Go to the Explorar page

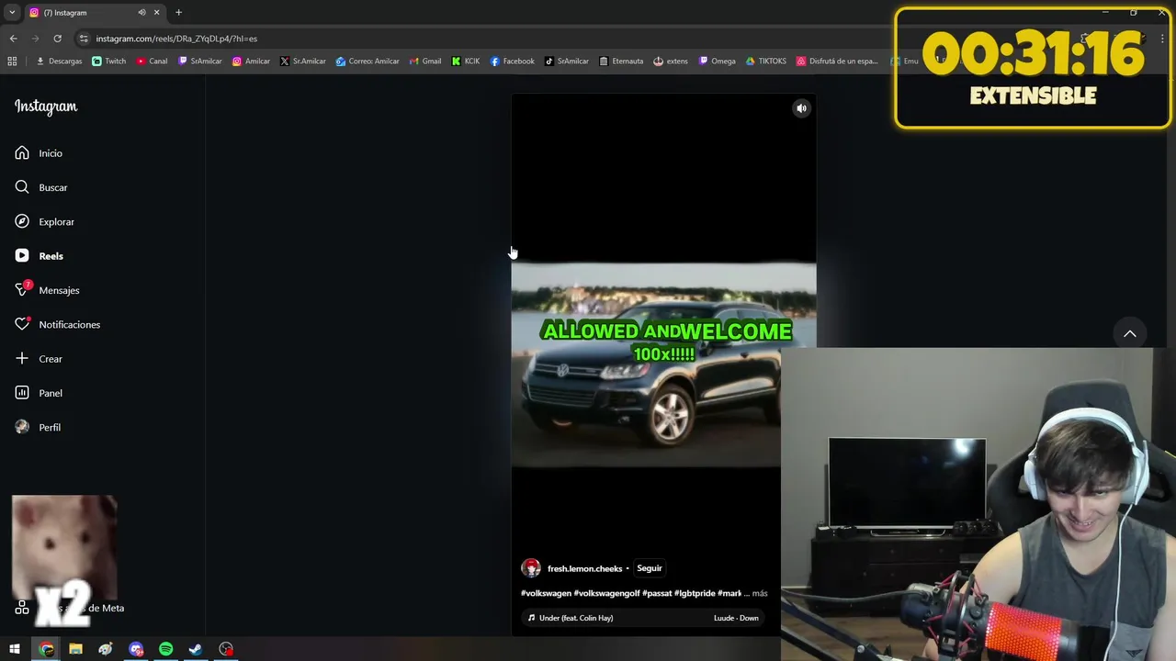pos(44,221)
